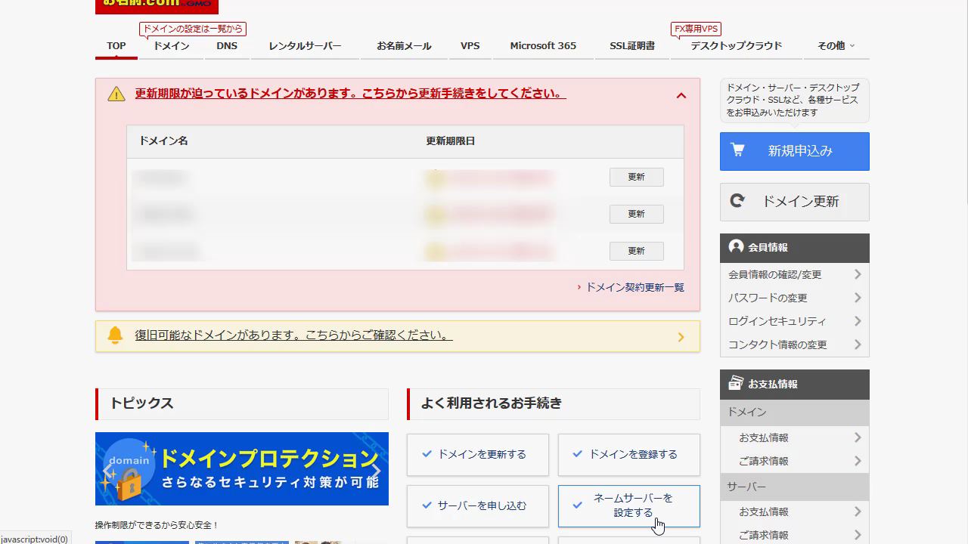Viewport: 968px width, 544px height.
Task: Switch to the DNS tab
Action: coord(227,45)
